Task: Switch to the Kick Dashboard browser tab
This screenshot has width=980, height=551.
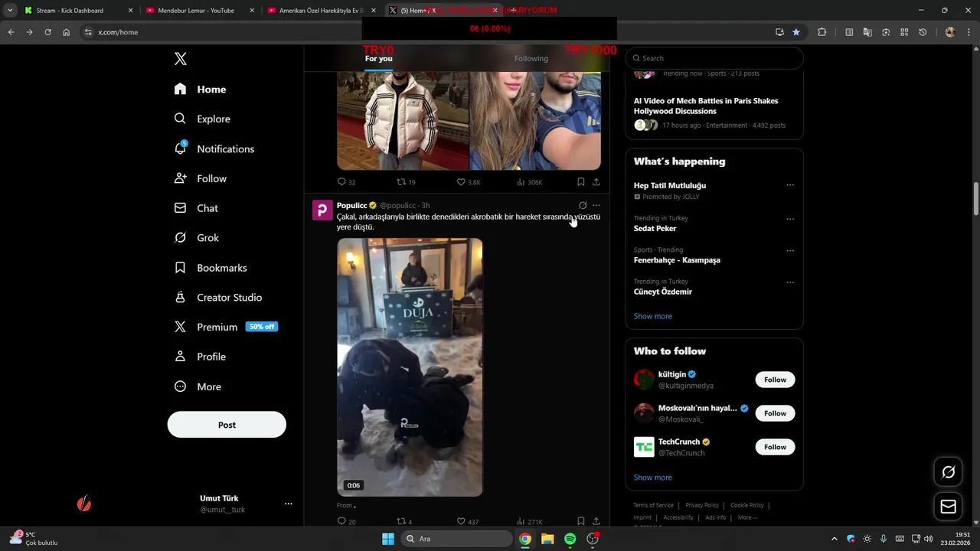Action: pyautogui.click(x=77, y=11)
